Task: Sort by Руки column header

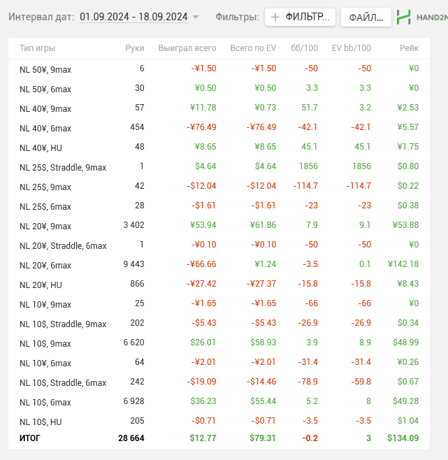Action: tap(135, 48)
